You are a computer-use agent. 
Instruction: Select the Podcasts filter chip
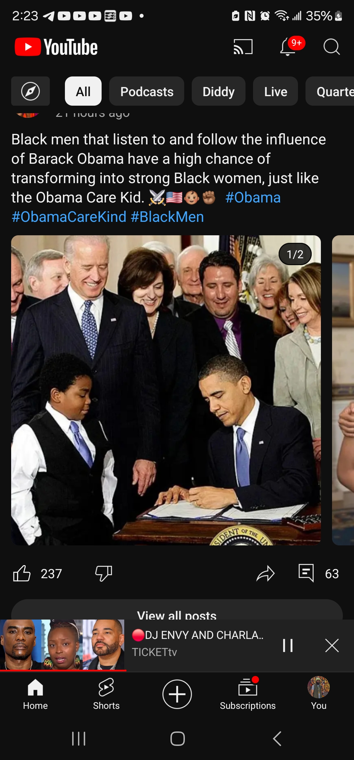(x=147, y=91)
